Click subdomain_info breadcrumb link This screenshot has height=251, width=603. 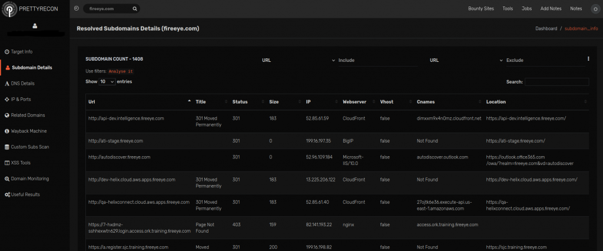[581, 28]
